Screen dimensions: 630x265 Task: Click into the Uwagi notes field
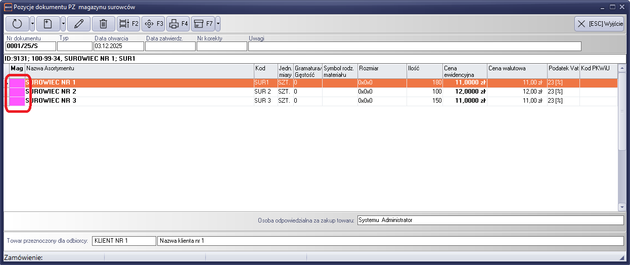pyautogui.click(x=414, y=47)
